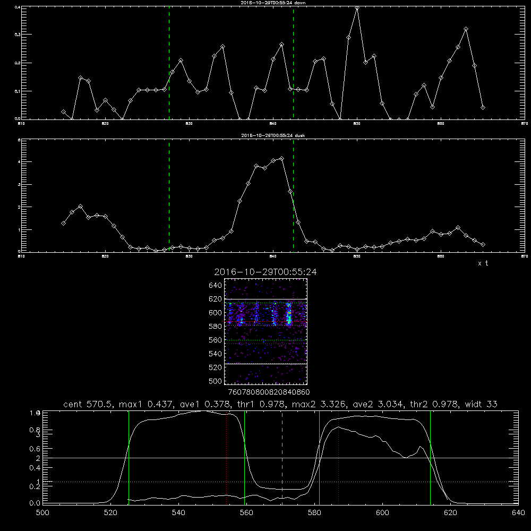Screen dimensions: 531x531
Task: Click the red dotted line near 554 in bottom plot
Action: [x=227, y=458]
